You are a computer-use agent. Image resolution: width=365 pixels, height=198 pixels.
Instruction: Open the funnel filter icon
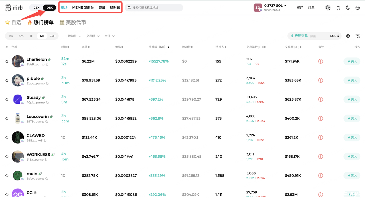tap(358, 36)
